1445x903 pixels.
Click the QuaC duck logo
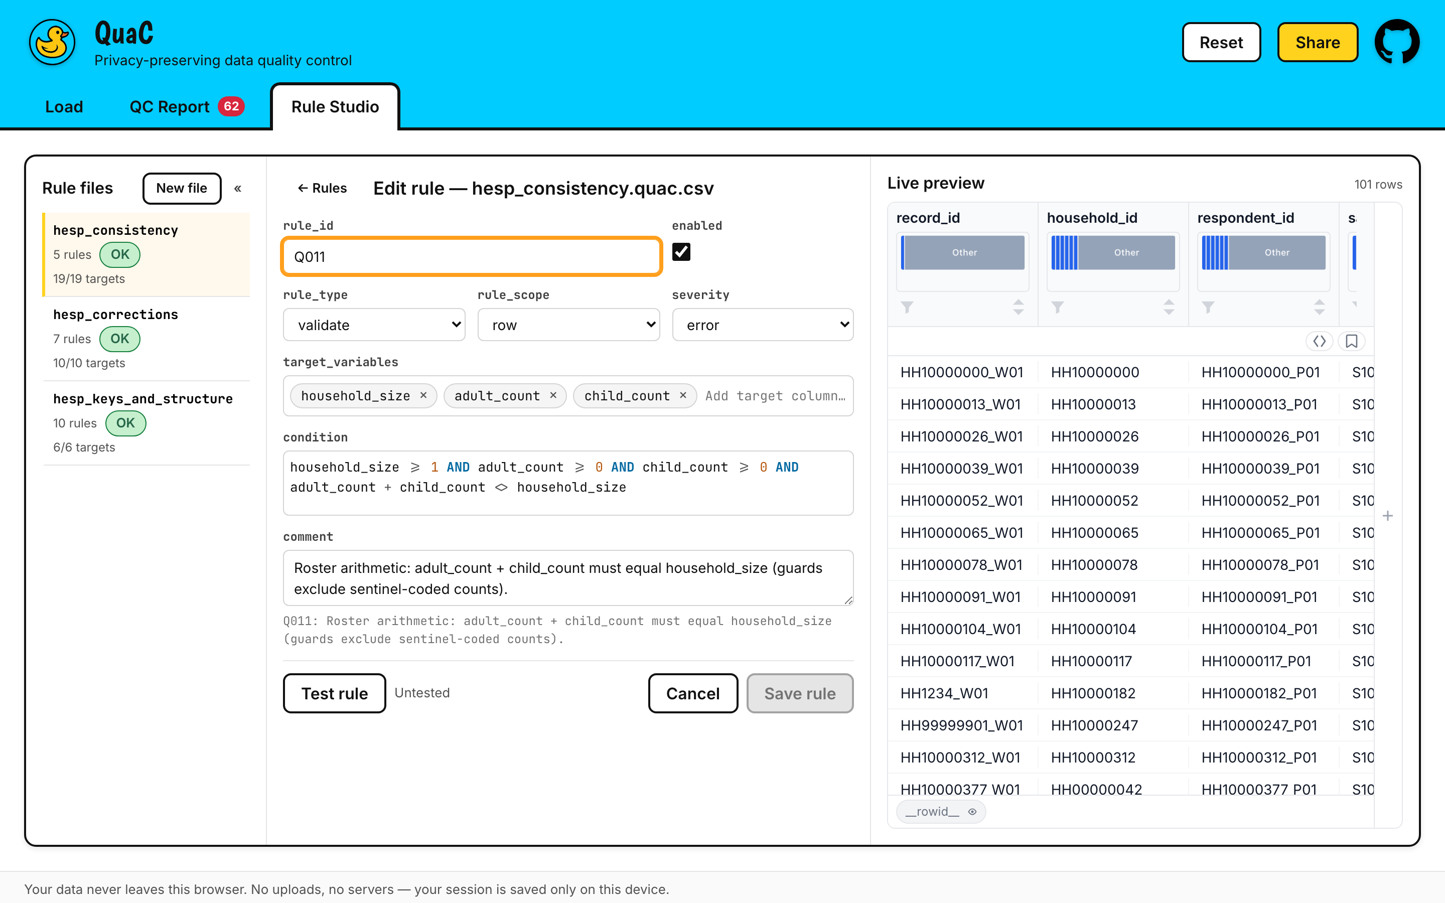[53, 42]
